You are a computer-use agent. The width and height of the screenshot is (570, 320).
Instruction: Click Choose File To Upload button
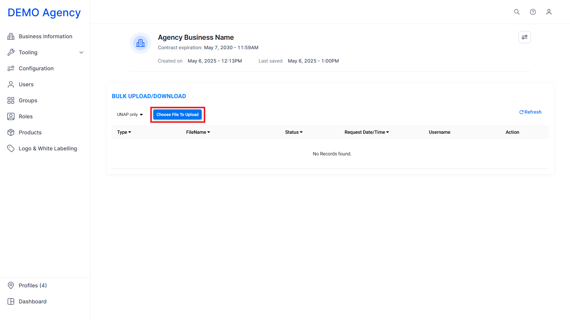[x=177, y=114]
